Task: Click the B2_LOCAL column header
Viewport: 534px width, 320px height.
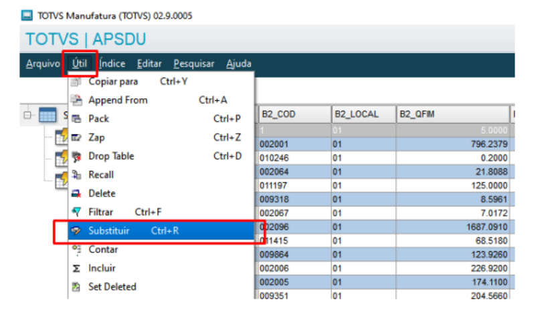Action: (x=363, y=114)
